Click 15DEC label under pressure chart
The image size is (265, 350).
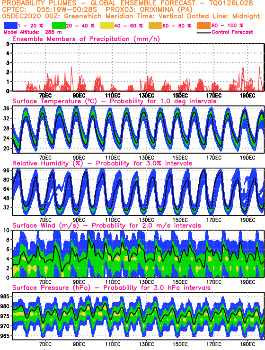click(x=180, y=344)
